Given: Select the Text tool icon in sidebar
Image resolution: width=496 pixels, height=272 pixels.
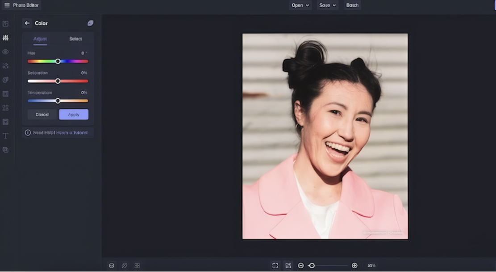Looking at the screenshot, I should (5, 136).
